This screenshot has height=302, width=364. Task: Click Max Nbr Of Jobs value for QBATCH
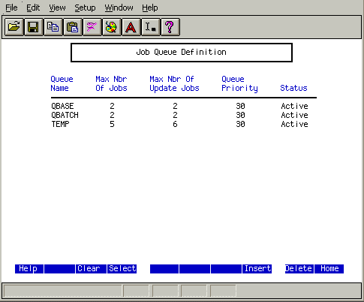click(112, 115)
